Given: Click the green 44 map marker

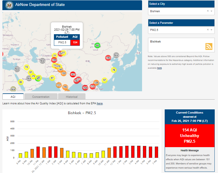Looking at the screenshot, I should pos(97,45).
